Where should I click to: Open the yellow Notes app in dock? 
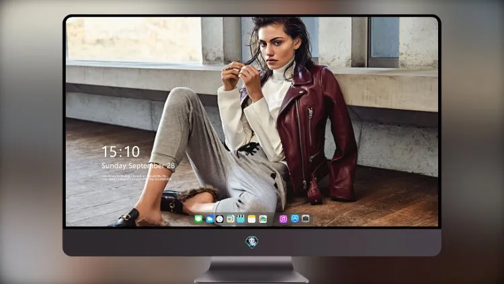pyautogui.click(x=252, y=219)
